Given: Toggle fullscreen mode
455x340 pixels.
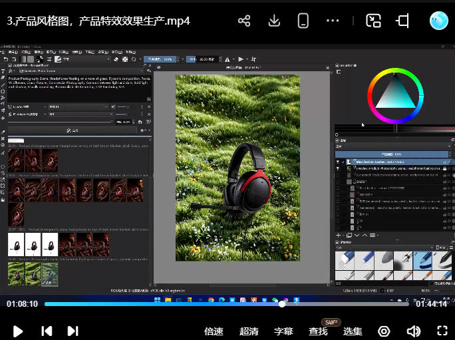Looking at the screenshot, I should coord(442,331).
